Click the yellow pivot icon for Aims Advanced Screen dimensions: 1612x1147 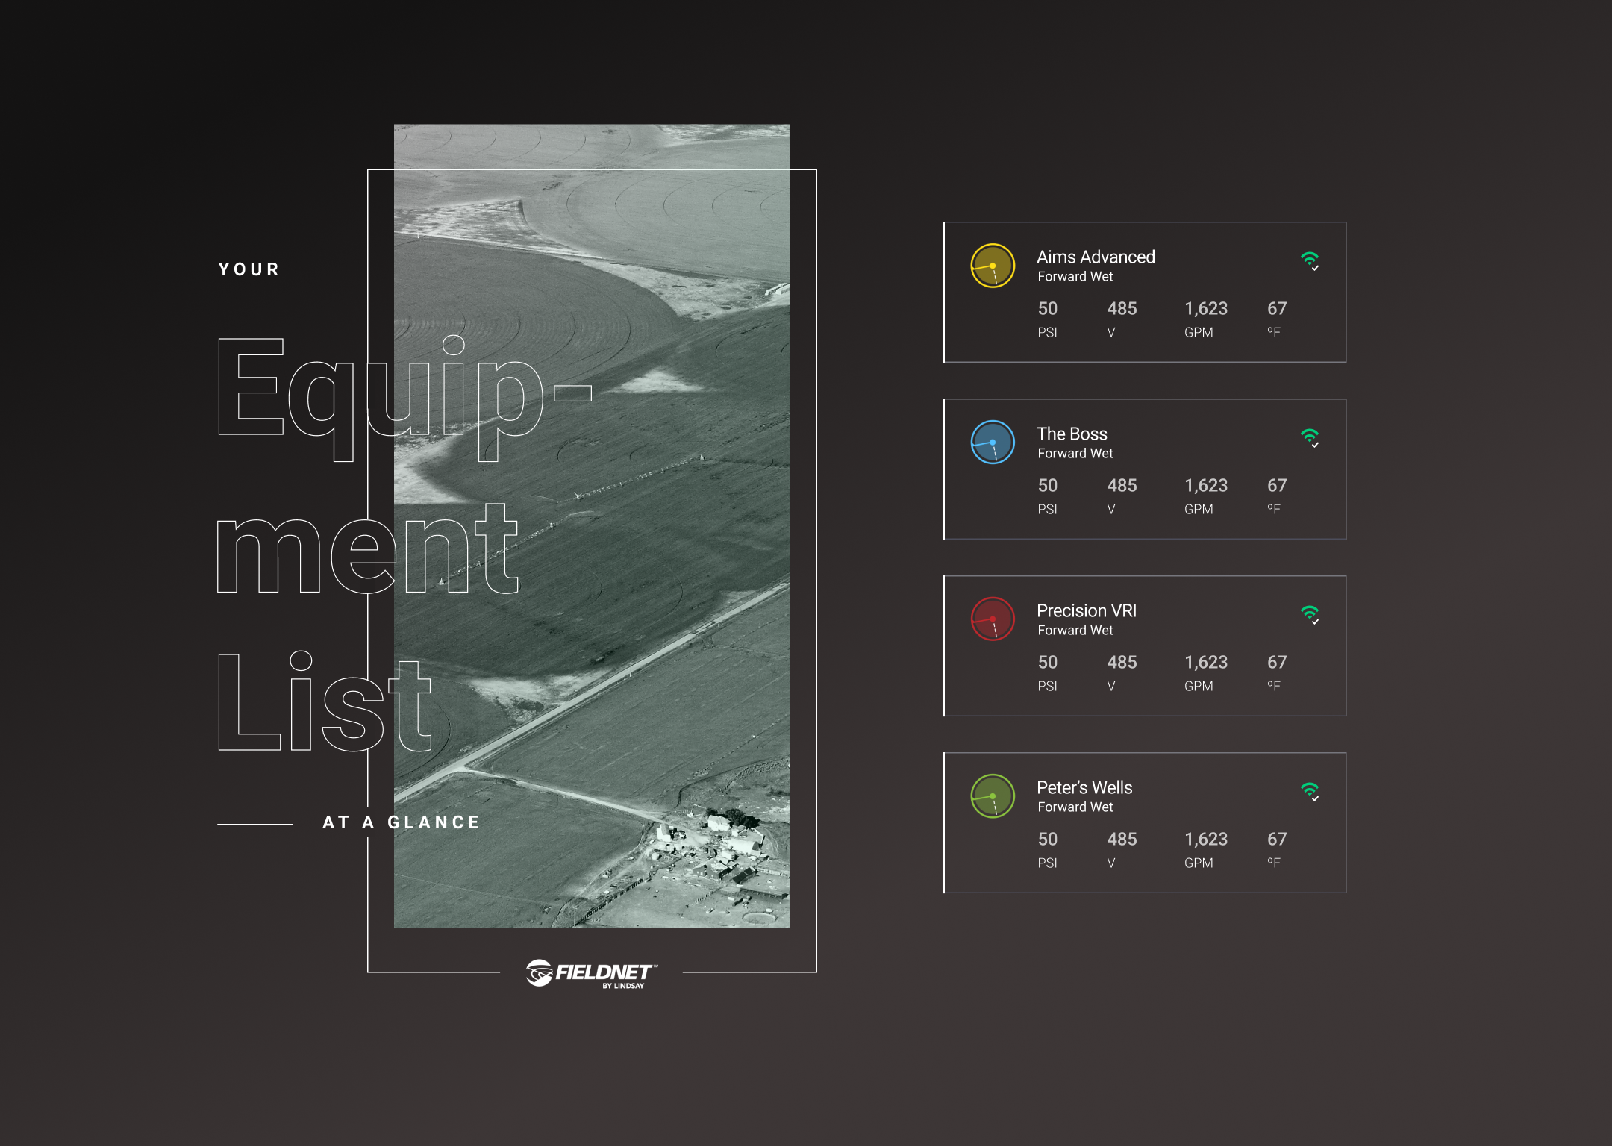(993, 266)
